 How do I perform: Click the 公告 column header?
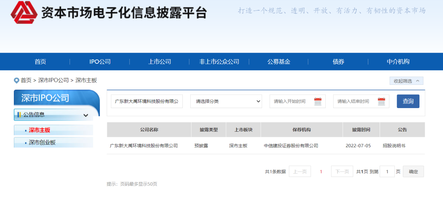[403, 130]
